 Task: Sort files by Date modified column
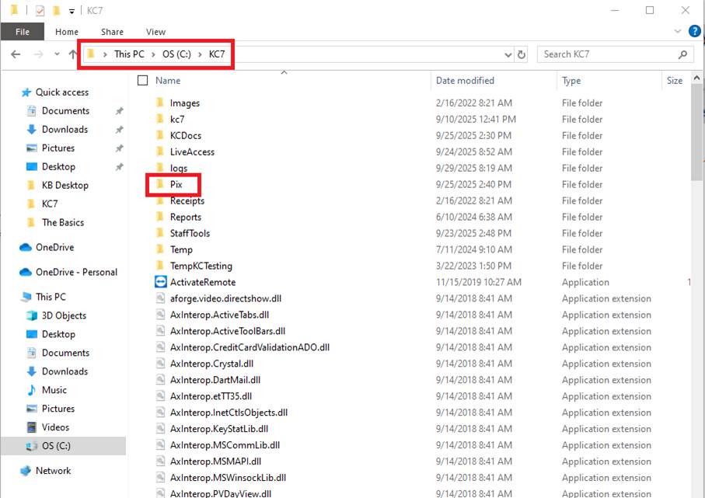(x=465, y=80)
